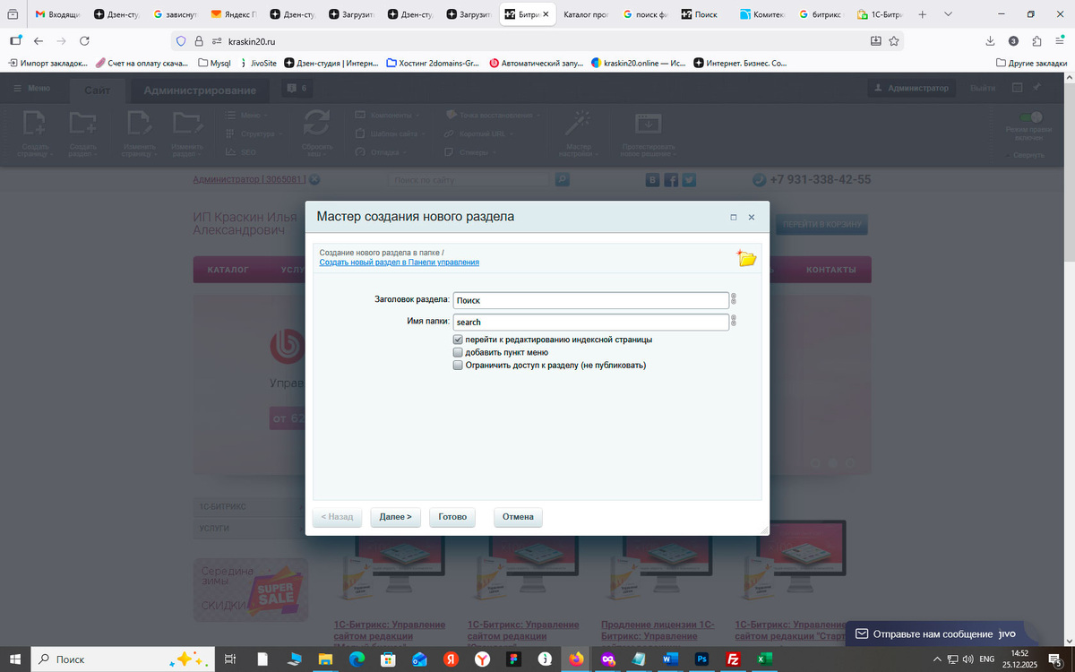
Task: Open browser extensions puzzle icon
Action: (1036, 41)
